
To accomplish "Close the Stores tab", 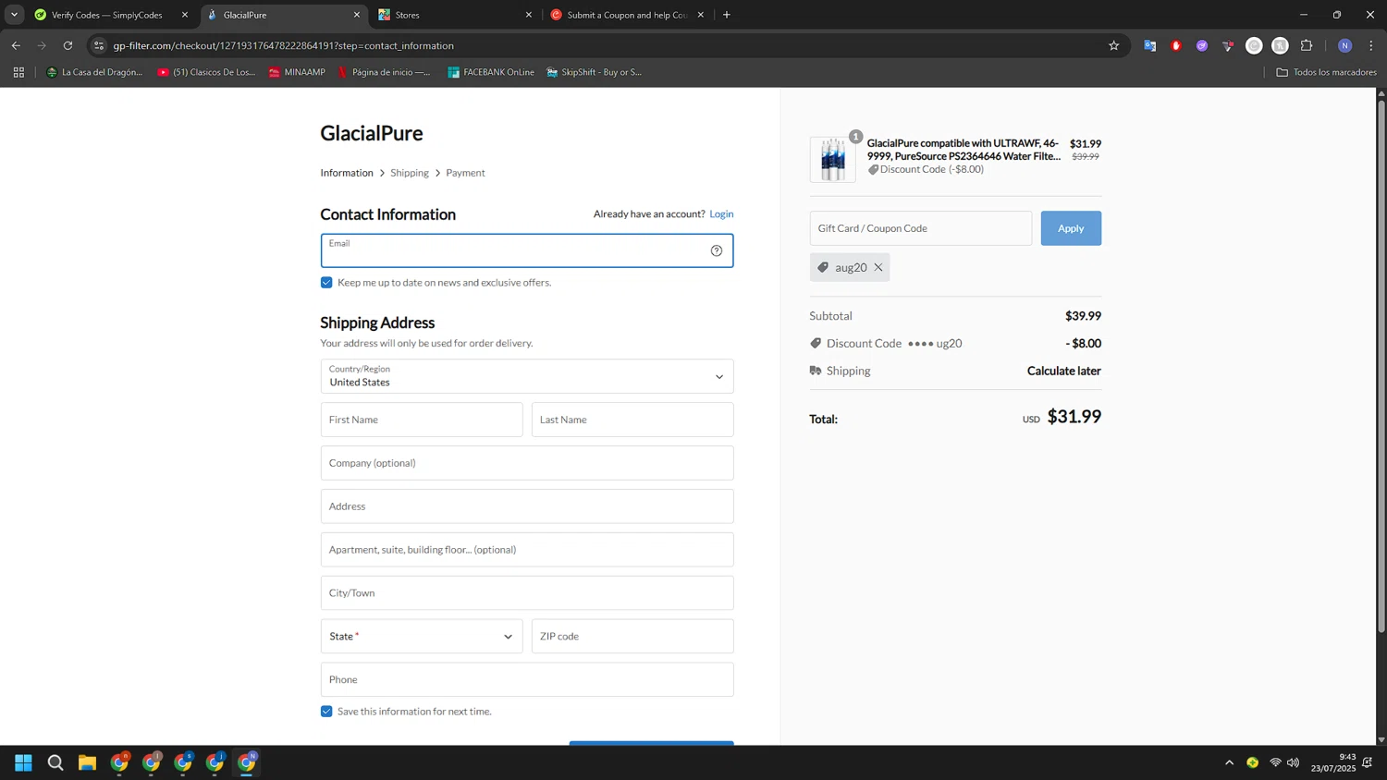I will 529,15.
